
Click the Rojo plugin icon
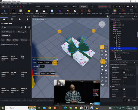[82, 11]
